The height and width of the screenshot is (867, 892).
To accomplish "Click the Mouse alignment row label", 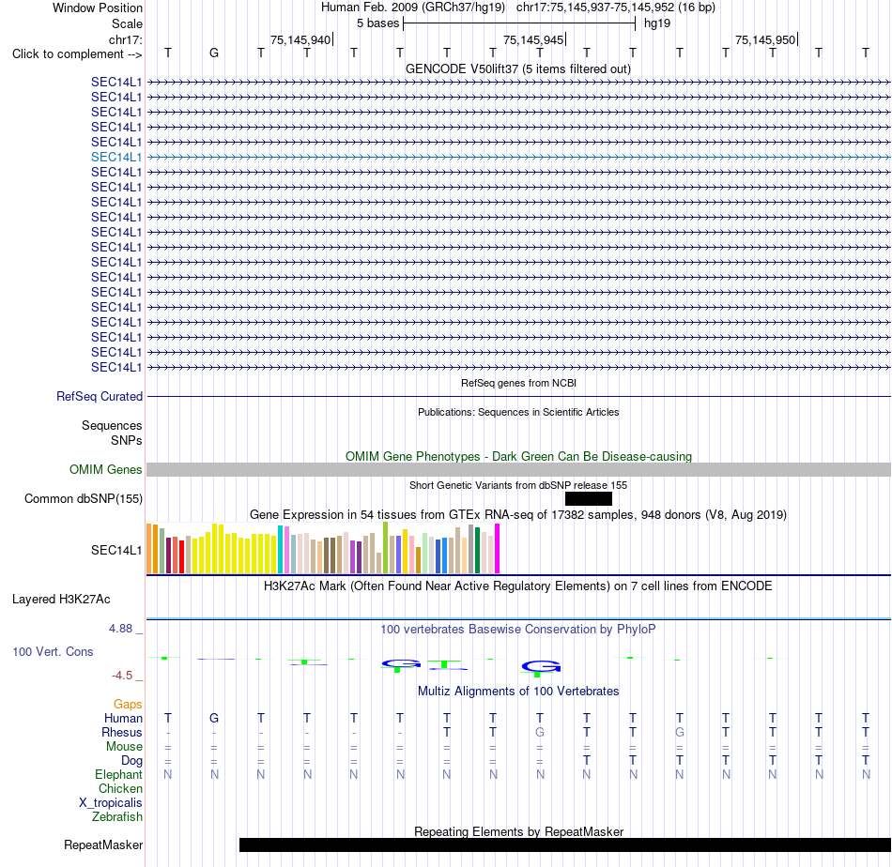I will [x=124, y=747].
